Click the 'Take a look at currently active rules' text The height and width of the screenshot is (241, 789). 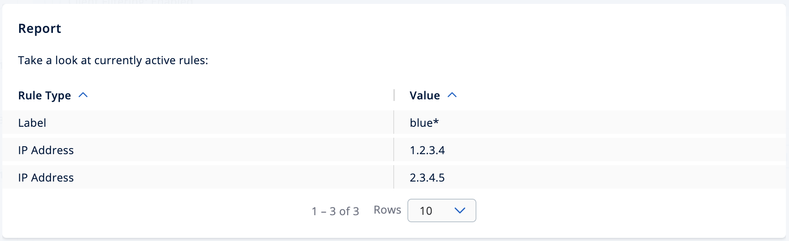(x=113, y=60)
